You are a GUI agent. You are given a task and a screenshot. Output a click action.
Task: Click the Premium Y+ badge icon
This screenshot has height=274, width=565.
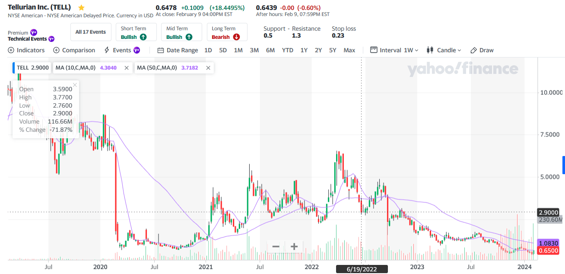pos(34,32)
